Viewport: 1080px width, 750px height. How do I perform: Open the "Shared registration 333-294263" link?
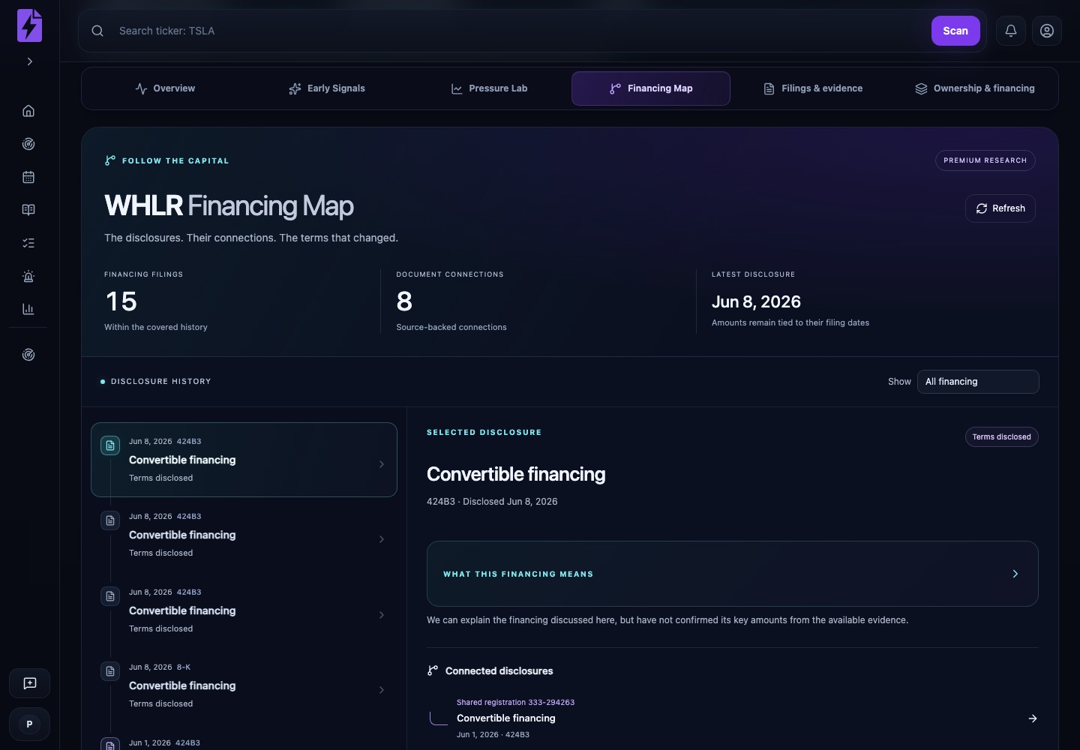[x=515, y=703]
